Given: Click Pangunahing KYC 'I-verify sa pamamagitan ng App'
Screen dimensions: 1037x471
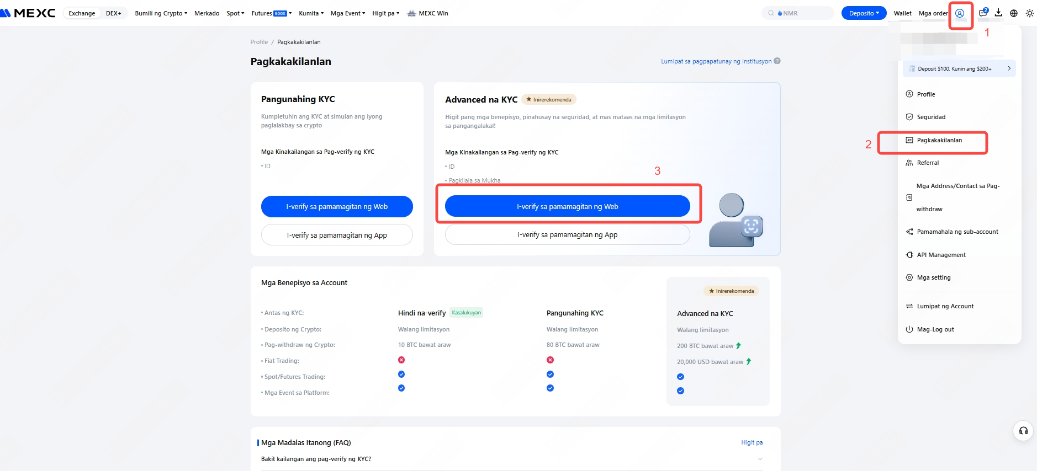Looking at the screenshot, I should coord(337,235).
